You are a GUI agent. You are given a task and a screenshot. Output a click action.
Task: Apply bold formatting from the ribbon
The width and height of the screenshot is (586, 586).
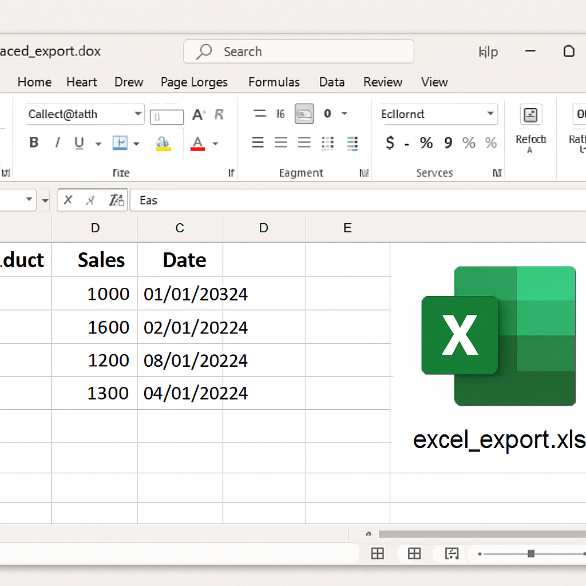pos(34,142)
